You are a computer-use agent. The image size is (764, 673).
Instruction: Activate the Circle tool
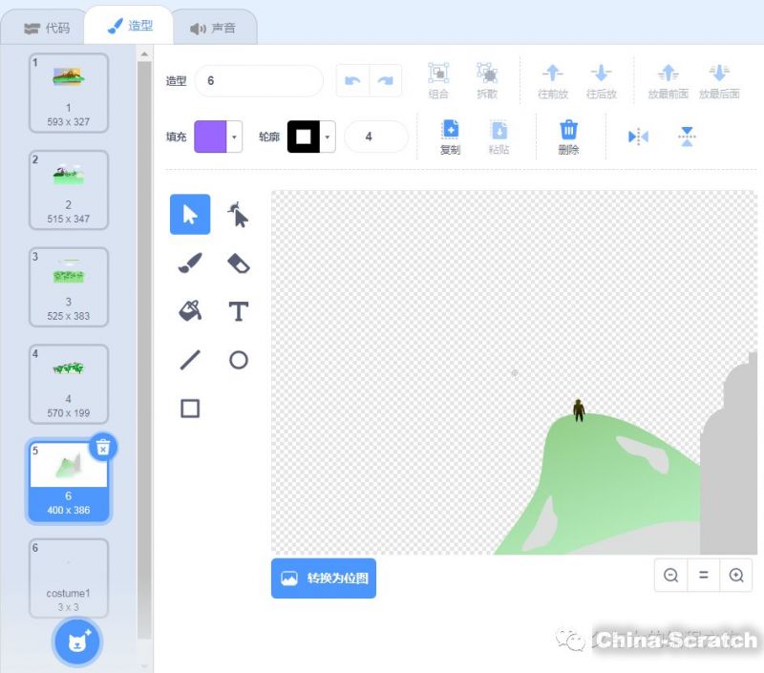(239, 360)
